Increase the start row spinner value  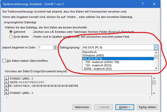[x=55, y=46]
